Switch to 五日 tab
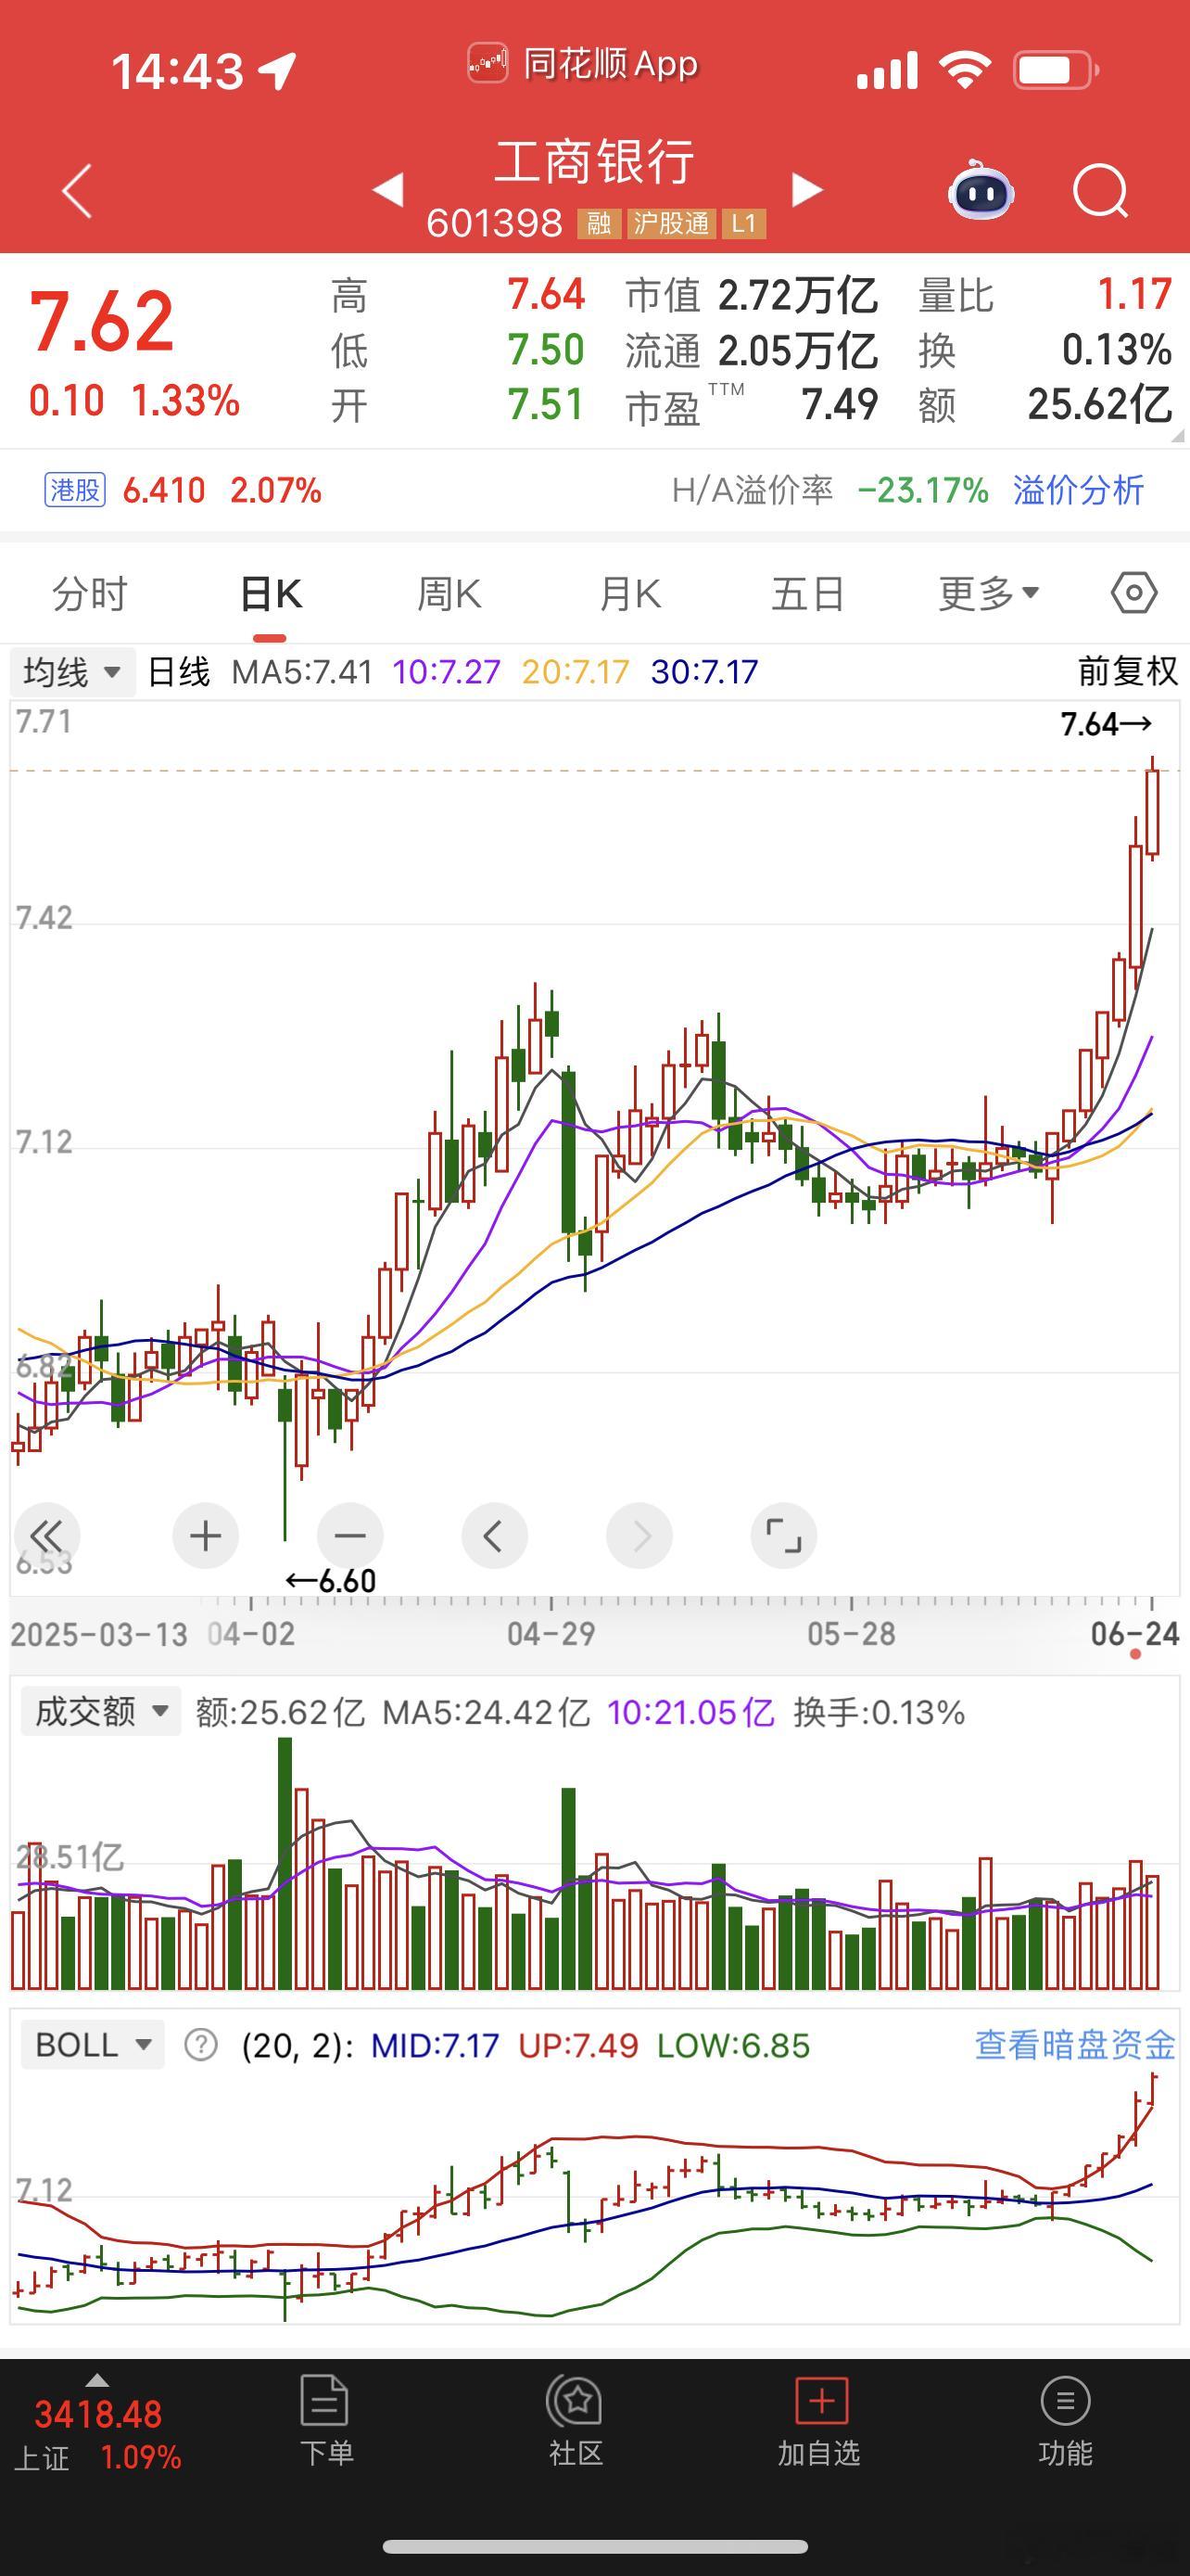The width and height of the screenshot is (1190, 2576). pos(807,593)
